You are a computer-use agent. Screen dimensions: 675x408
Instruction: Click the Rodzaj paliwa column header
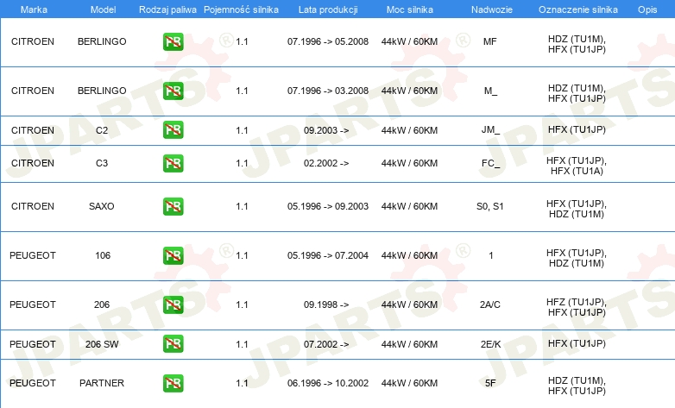pos(167,9)
